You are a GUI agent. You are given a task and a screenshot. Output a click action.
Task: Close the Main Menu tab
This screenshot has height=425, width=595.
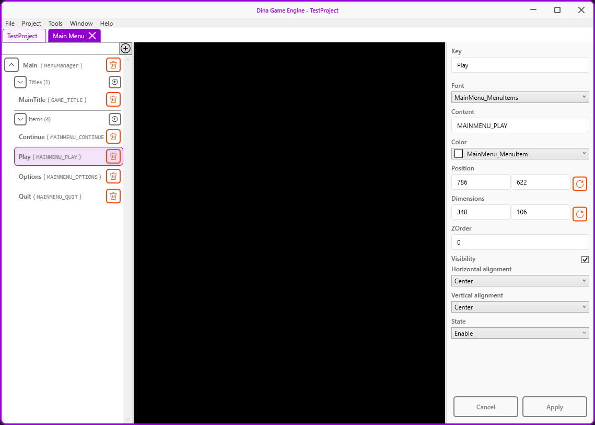click(x=92, y=36)
